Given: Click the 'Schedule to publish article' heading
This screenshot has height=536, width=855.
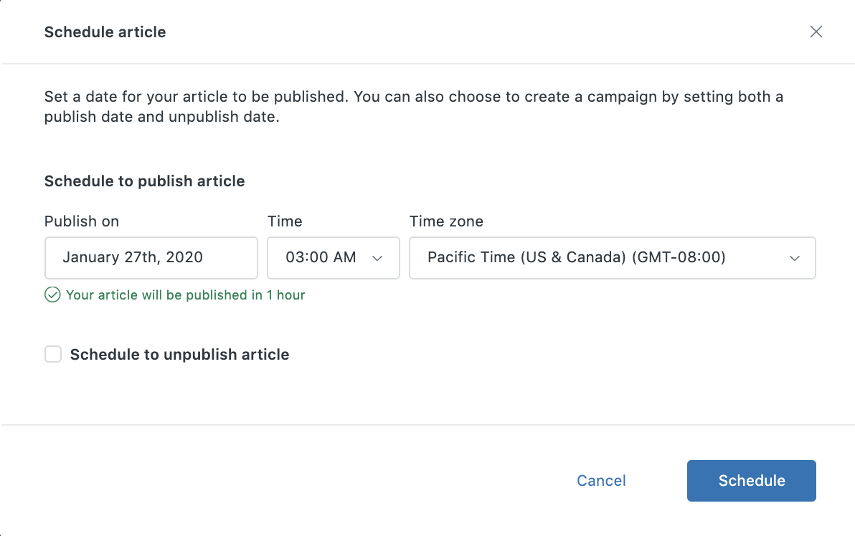Looking at the screenshot, I should [144, 181].
